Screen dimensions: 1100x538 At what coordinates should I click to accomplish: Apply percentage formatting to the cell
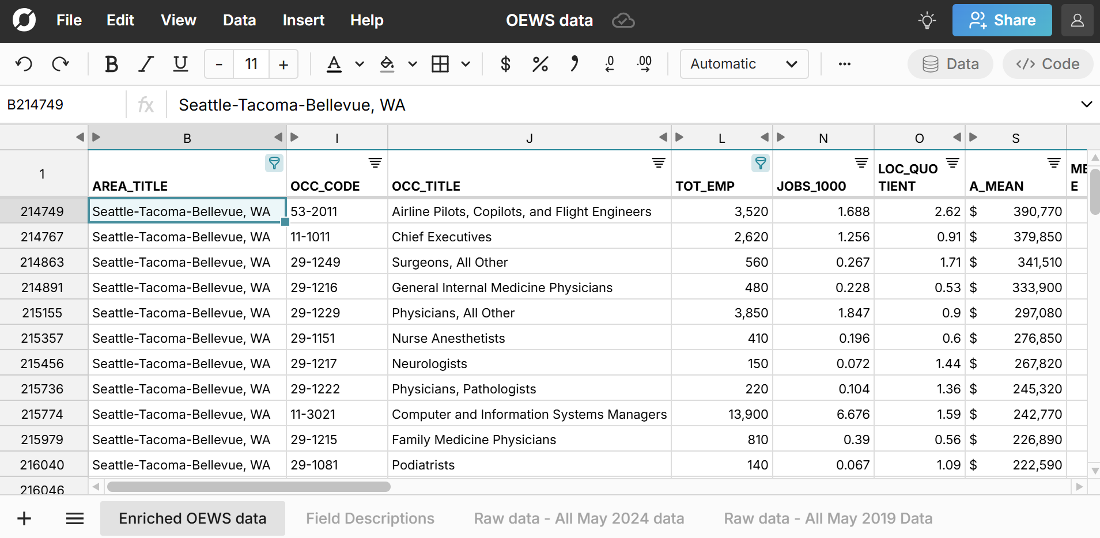click(x=539, y=64)
